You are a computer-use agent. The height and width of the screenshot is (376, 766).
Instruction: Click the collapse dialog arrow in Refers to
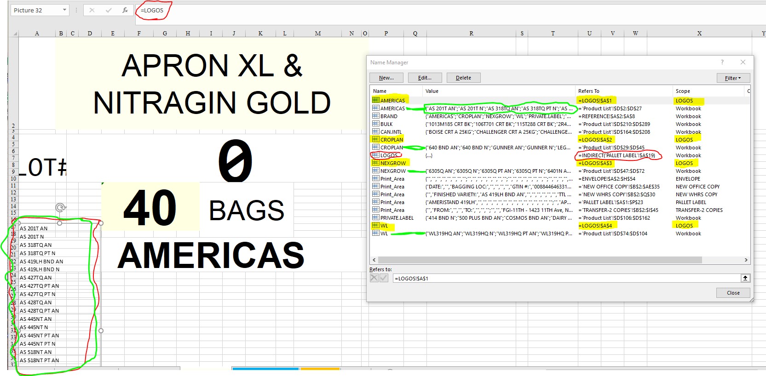click(x=745, y=278)
